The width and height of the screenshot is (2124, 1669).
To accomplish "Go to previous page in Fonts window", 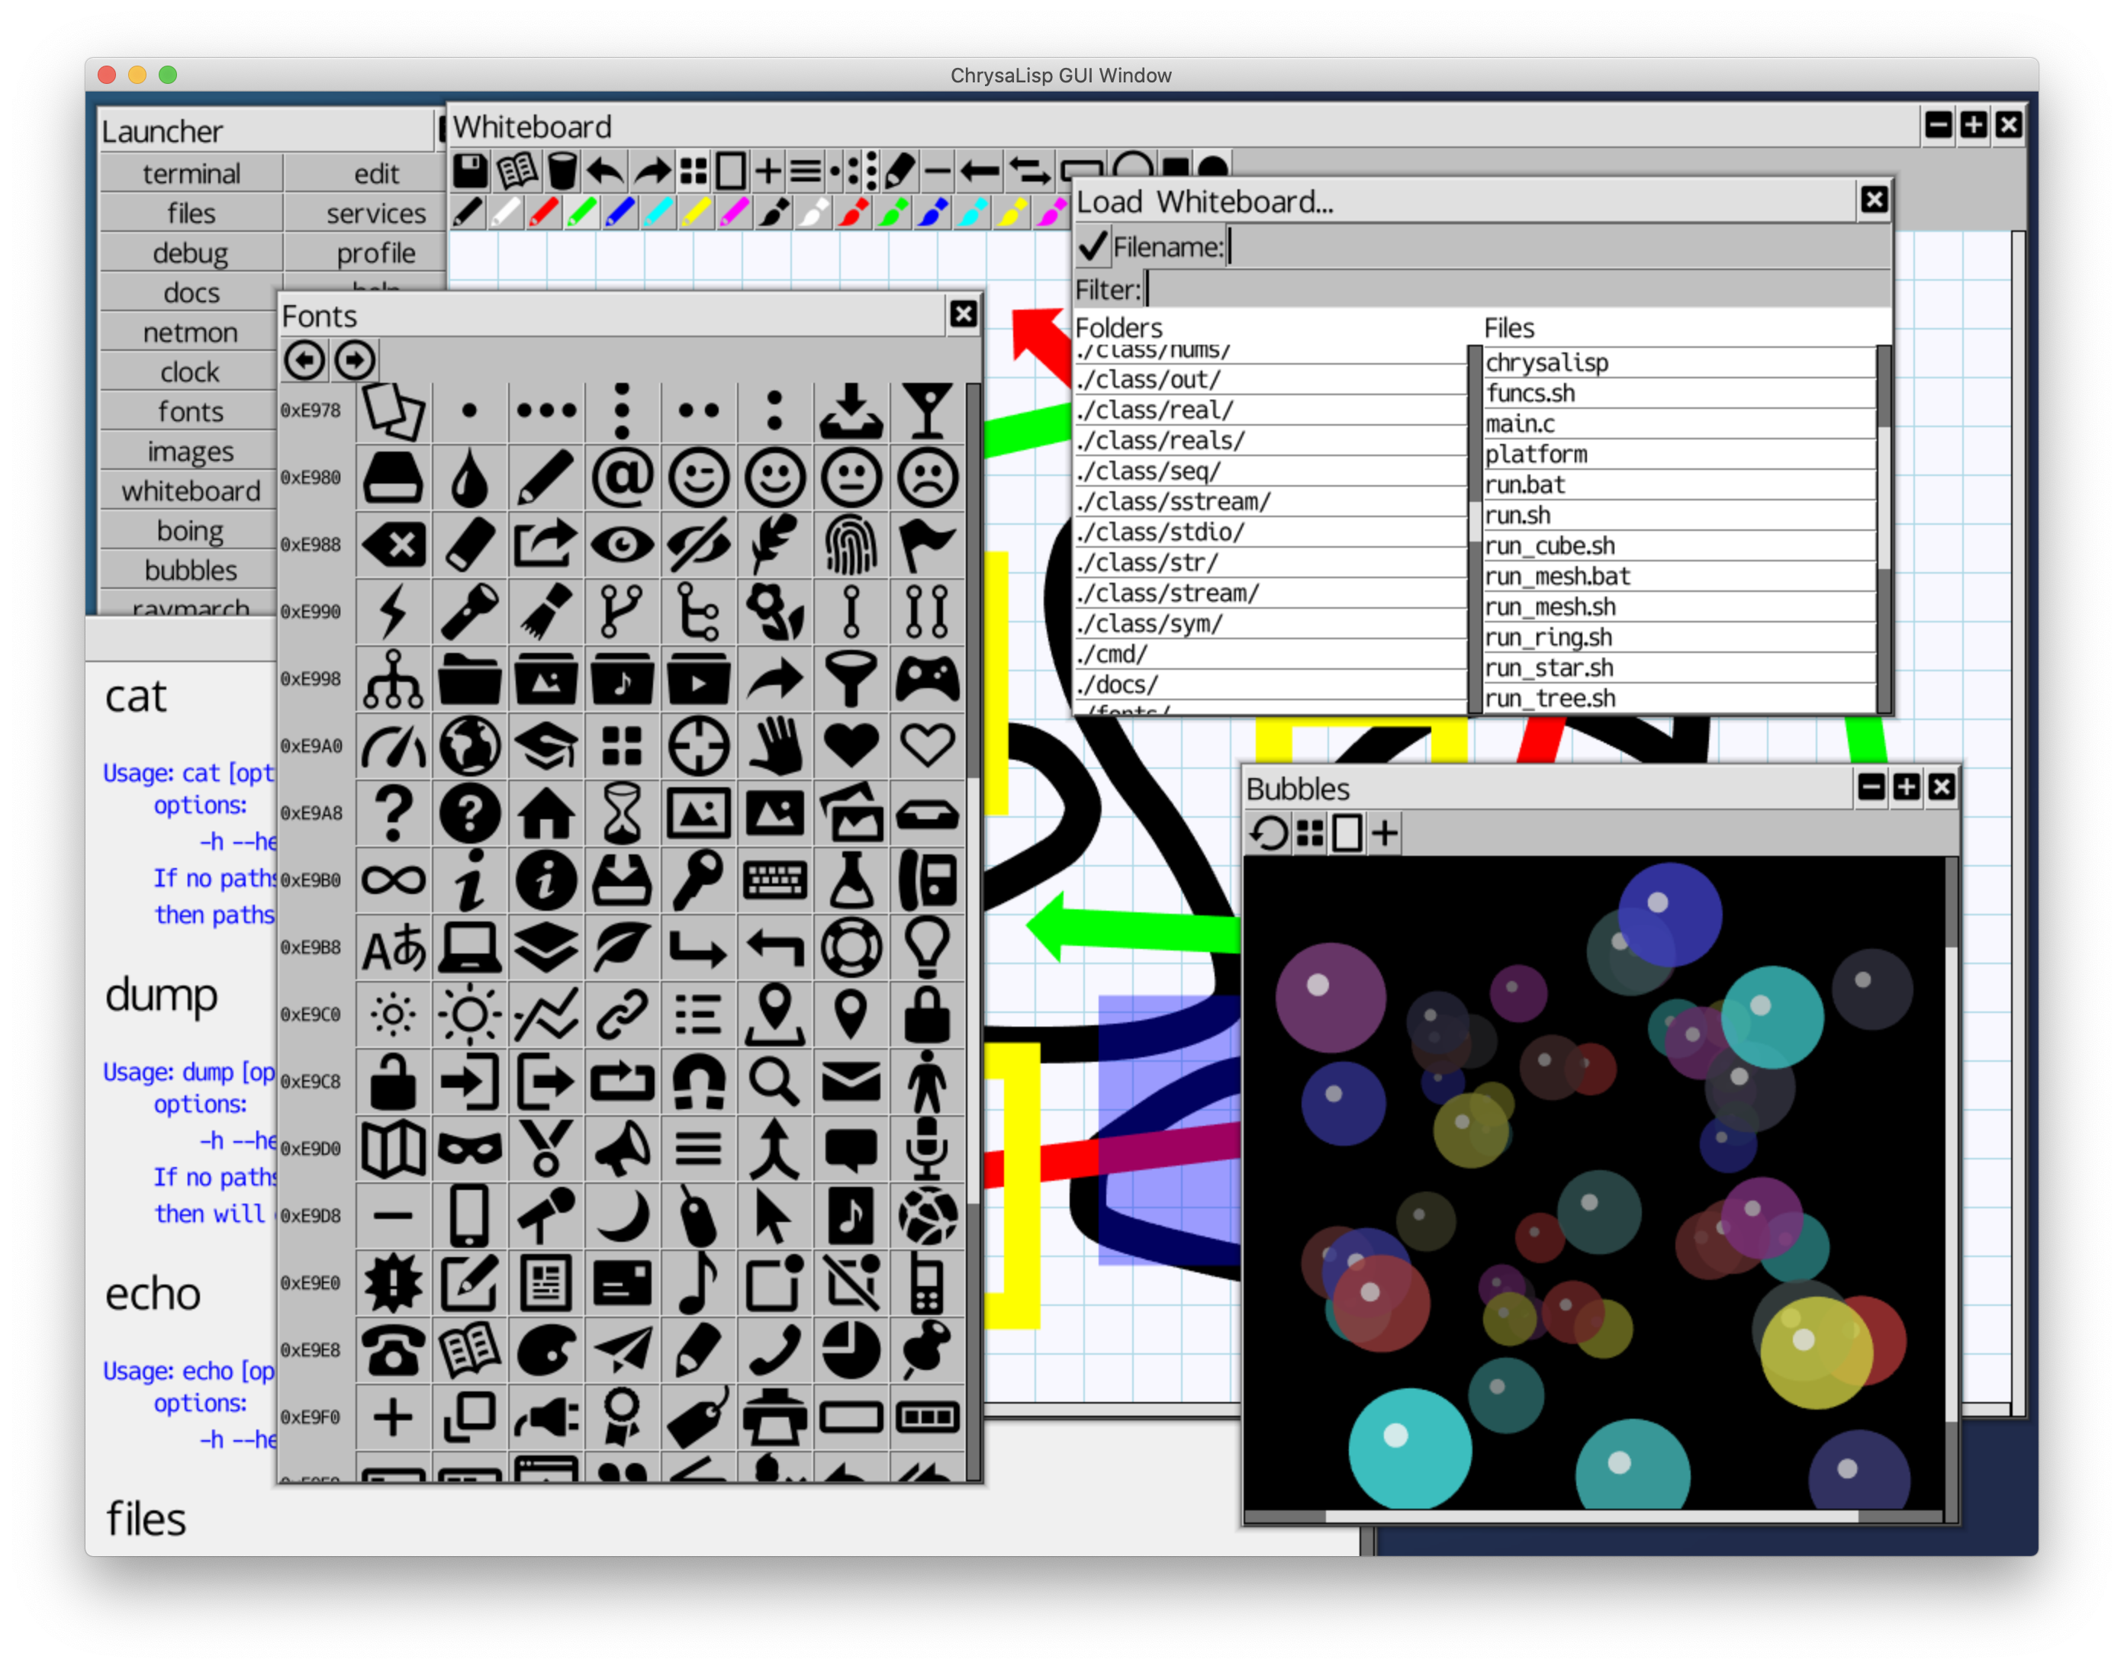I will click(305, 361).
